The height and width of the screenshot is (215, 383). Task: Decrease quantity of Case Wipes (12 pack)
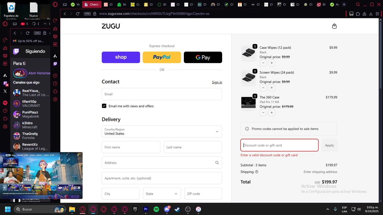click(263, 63)
